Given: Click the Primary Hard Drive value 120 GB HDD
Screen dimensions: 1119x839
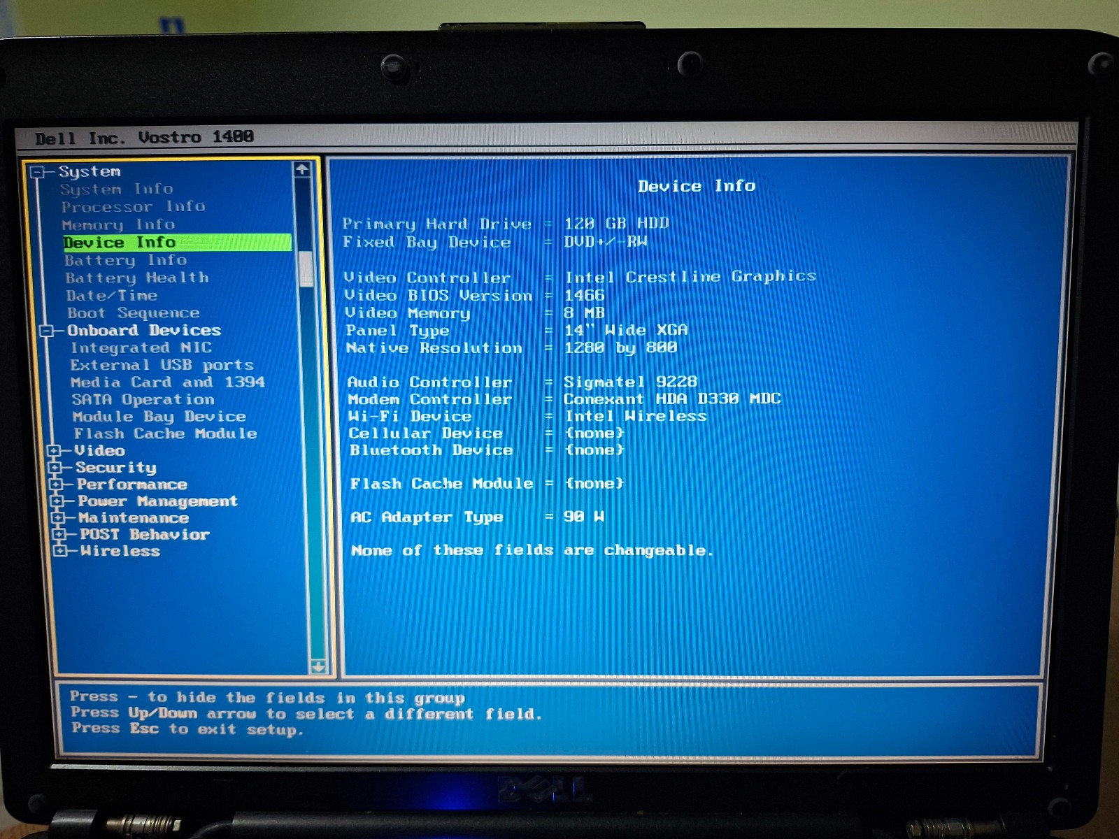Looking at the screenshot, I should pos(617,224).
